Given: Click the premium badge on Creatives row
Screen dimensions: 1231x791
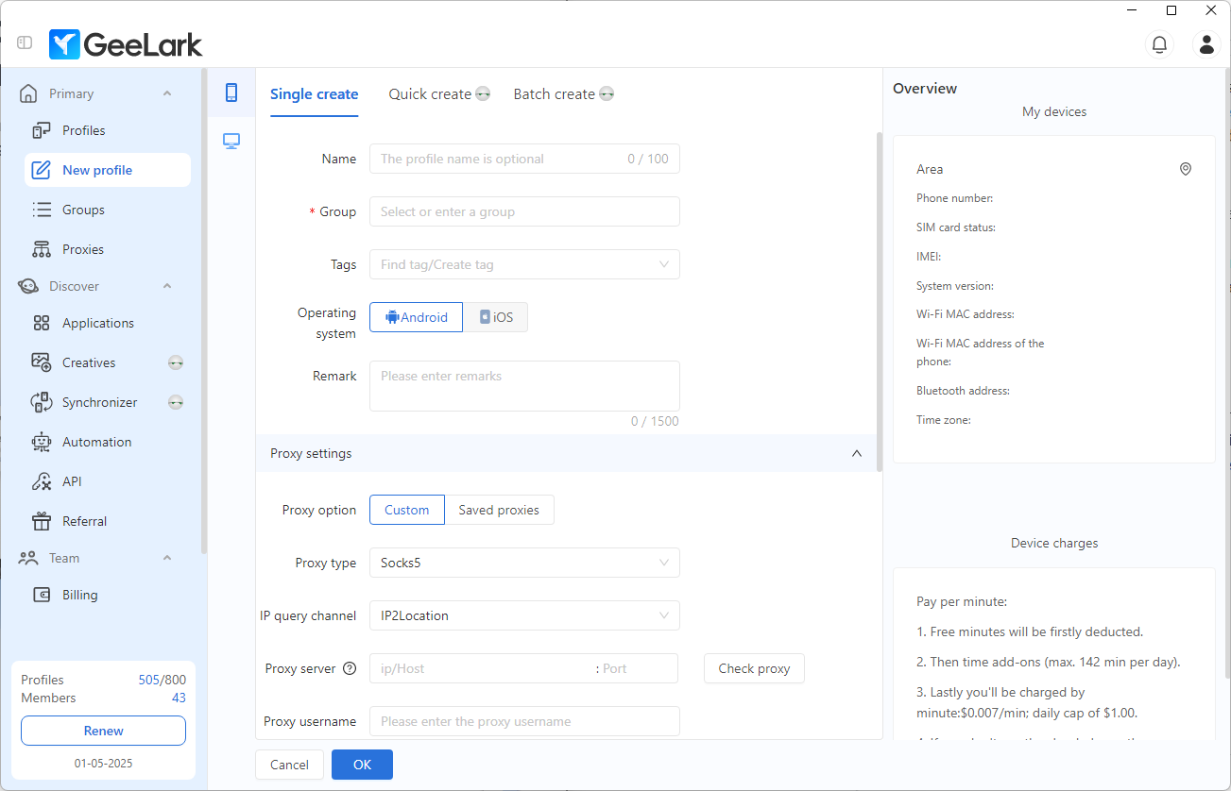Looking at the screenshot, I should [176, 362].
